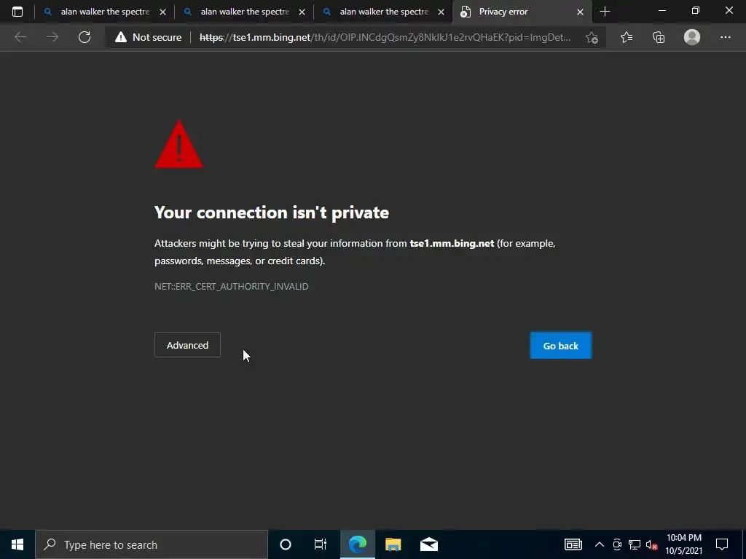Open the Mail app from taskbar
The height and width of the screenshot is (559, 746).
pos(428,544)
